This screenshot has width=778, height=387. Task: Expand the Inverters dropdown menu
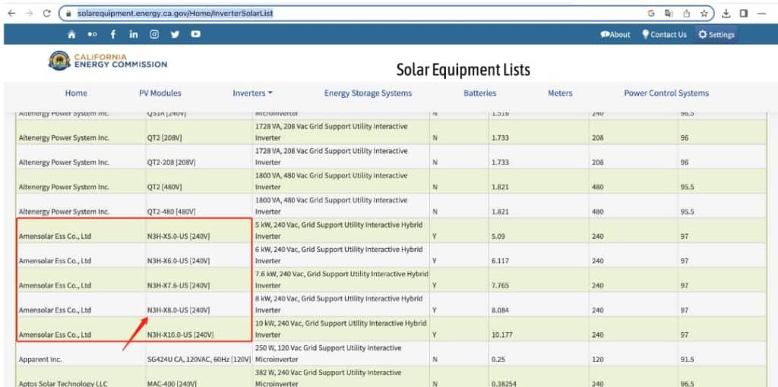coord(252,93)
